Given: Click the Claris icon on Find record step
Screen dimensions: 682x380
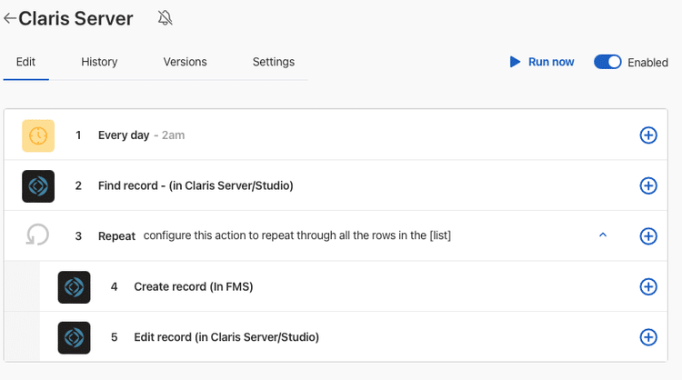Looking at the screenshot, I should tap(38, 185).
